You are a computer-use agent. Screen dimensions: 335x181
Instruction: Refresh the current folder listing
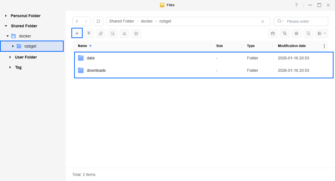pyautogui.click(x=98, y=21)
